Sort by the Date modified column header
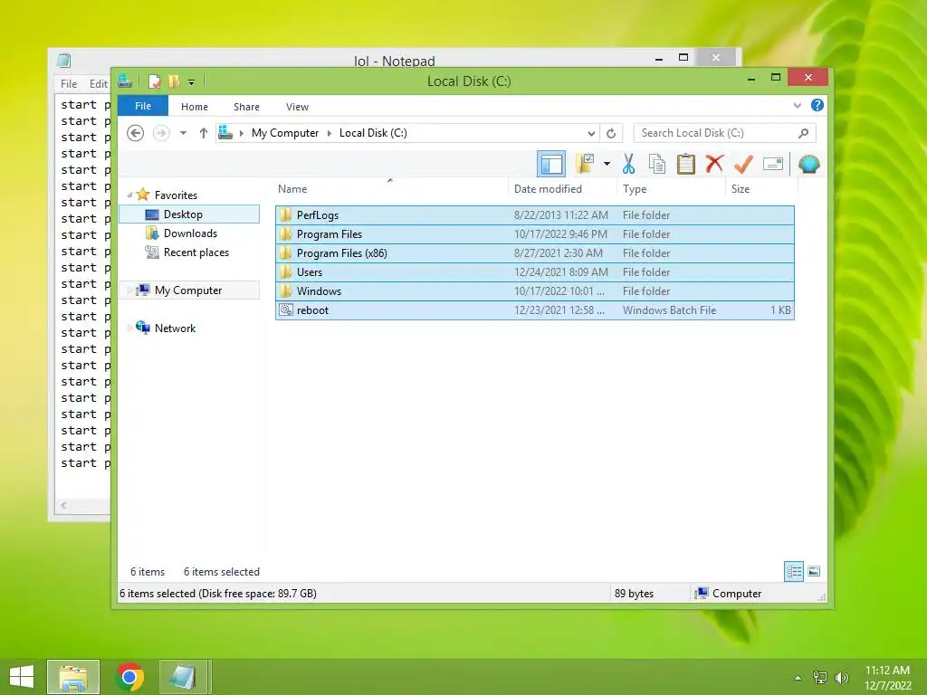927x695 pixels. coord(562,188)
